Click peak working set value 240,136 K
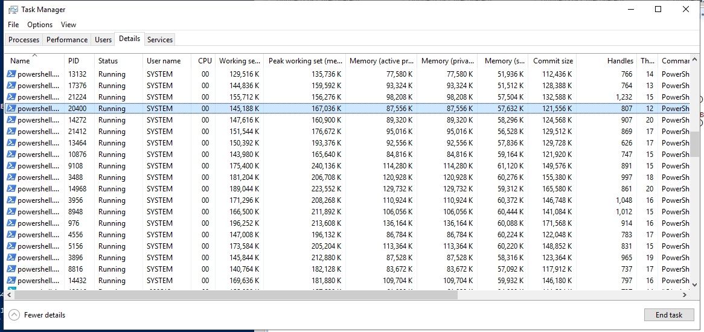Image resolution: width=704 pixels, height=332 pixels. tap(327, 165)
